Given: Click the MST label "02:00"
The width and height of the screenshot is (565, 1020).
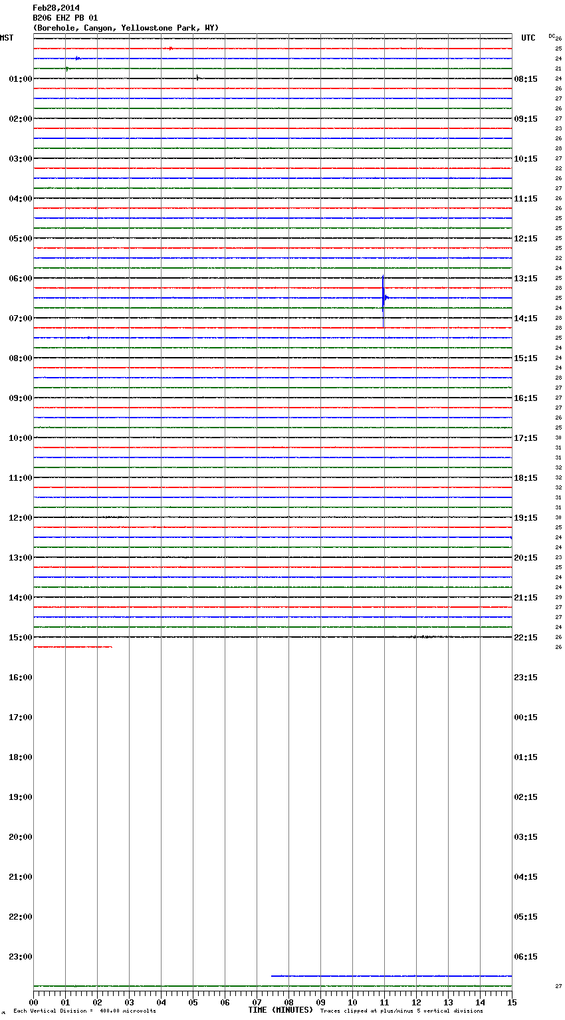Looking at the screenshot, I should [x=21, y=119].
